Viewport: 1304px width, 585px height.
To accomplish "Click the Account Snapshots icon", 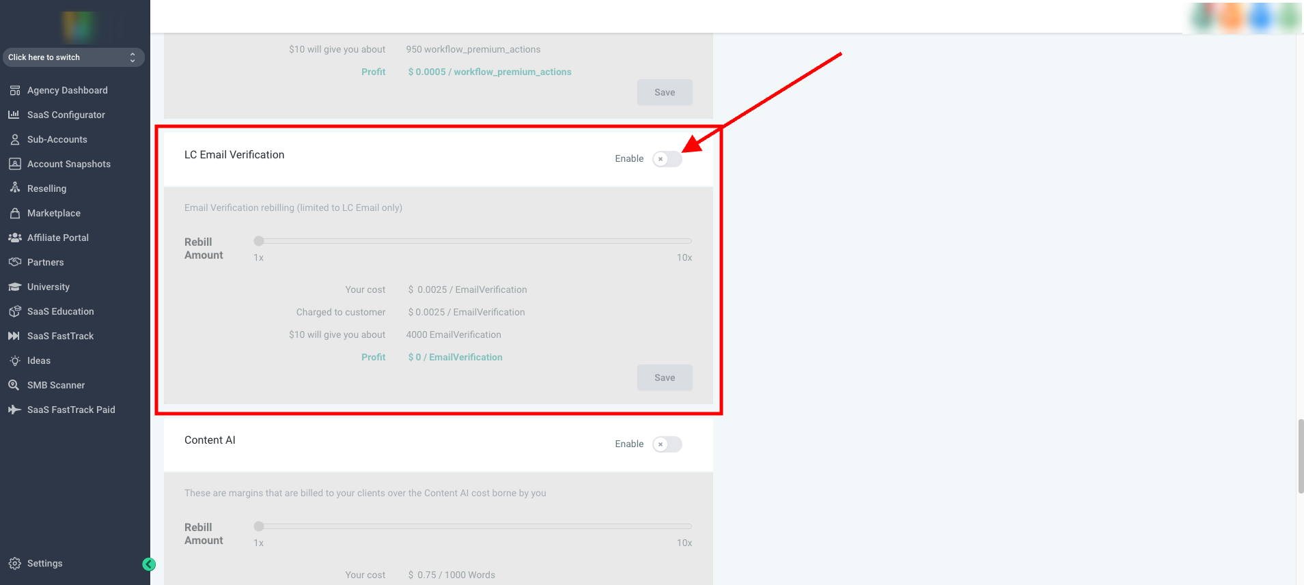I will pos(14,164).
